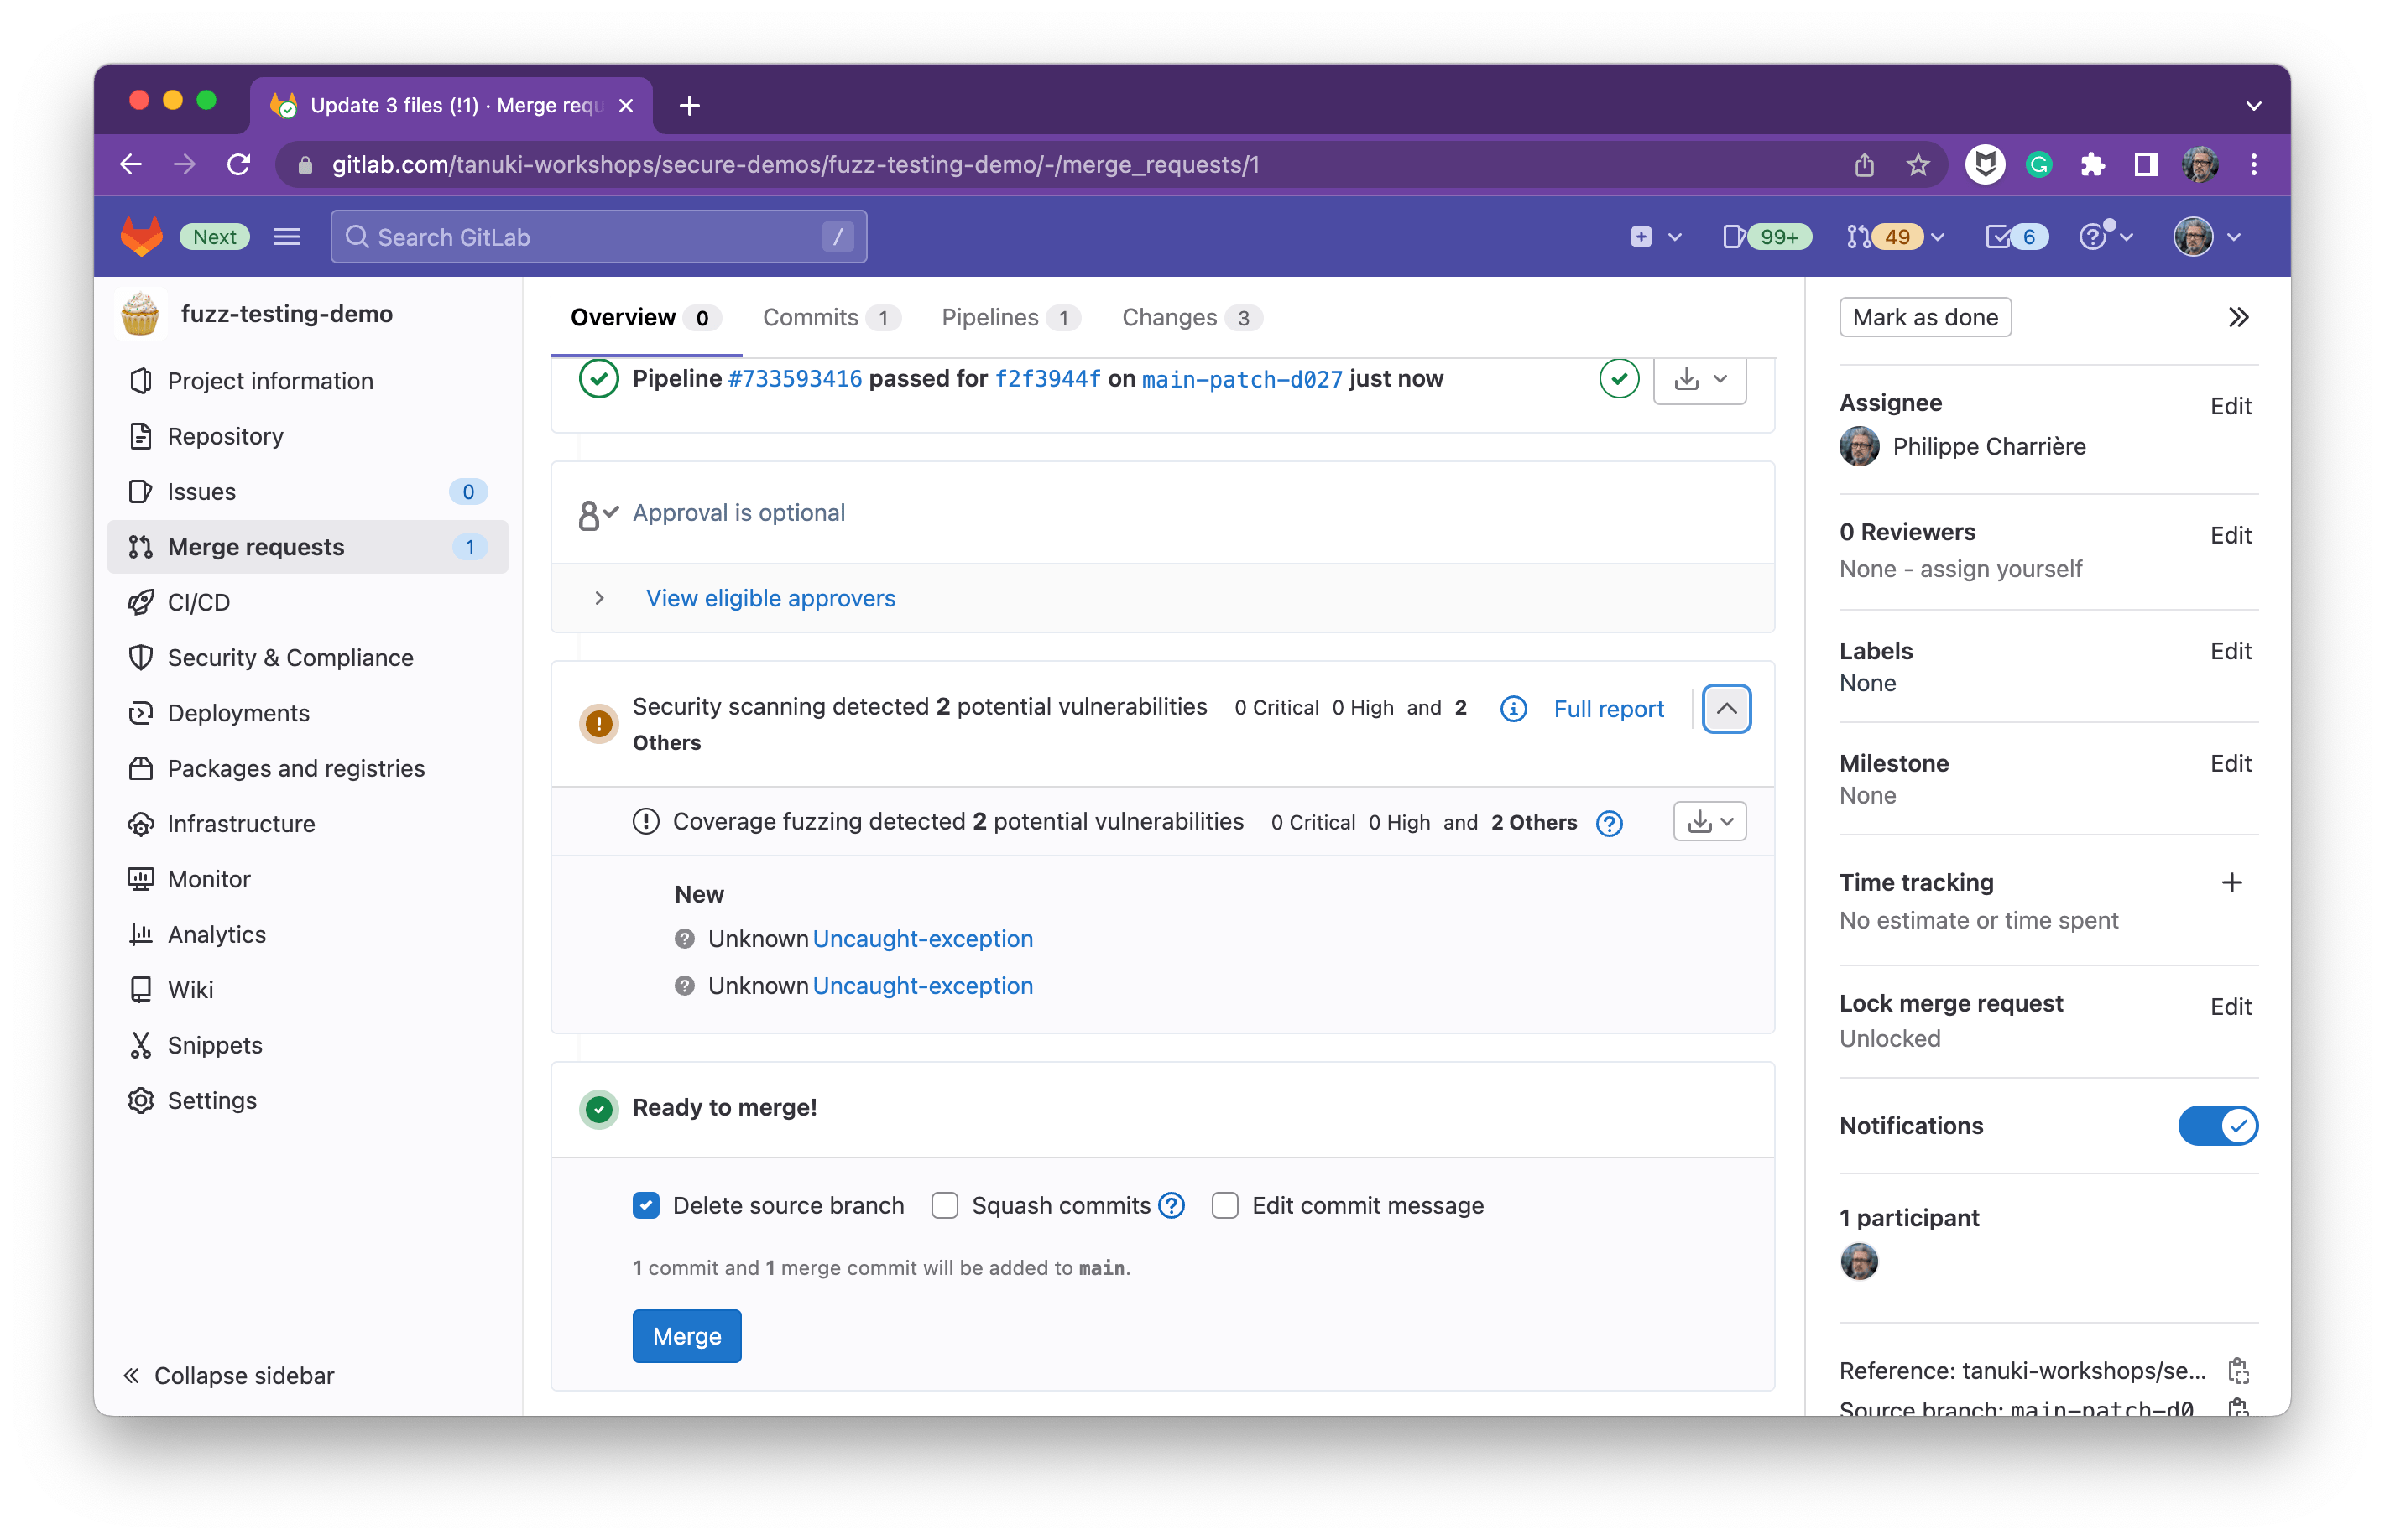The image size is (2385, 1540).
Task: Click the help icon next to Squash commits
Action: 1172,1206
